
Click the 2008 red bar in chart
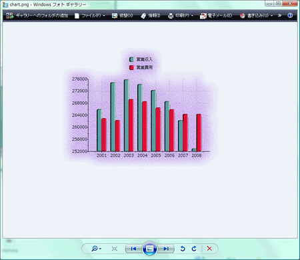(x=199, y=133)
